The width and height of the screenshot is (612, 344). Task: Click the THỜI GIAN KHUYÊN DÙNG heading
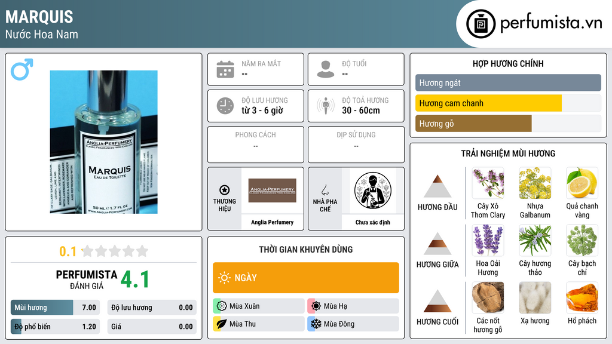point(306,250)
